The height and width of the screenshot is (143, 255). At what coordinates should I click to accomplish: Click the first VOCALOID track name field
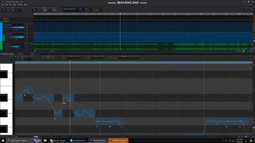pos(15,25)
